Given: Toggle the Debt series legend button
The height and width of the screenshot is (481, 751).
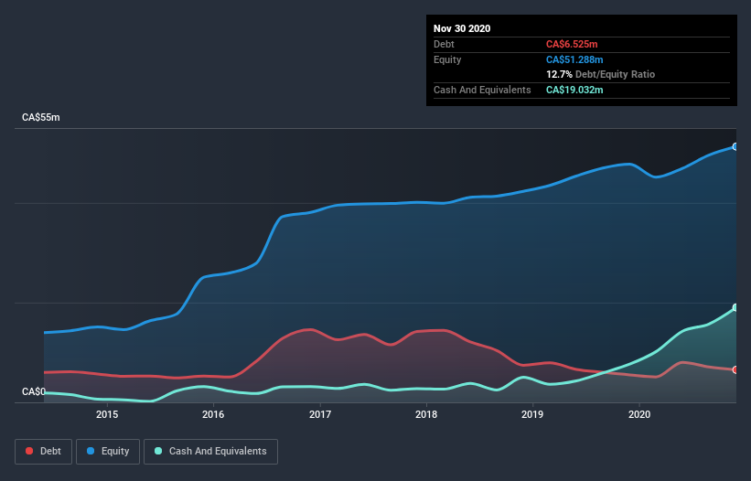Looking at the screenshot, I should pos(43,452).
